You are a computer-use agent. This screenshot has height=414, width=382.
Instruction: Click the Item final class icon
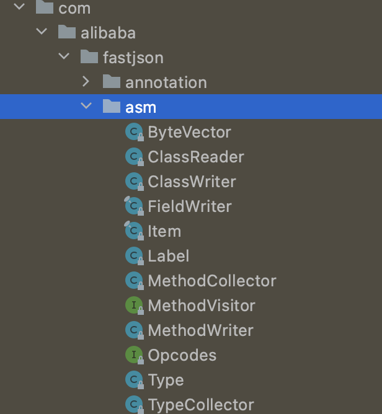pos(133,231)
